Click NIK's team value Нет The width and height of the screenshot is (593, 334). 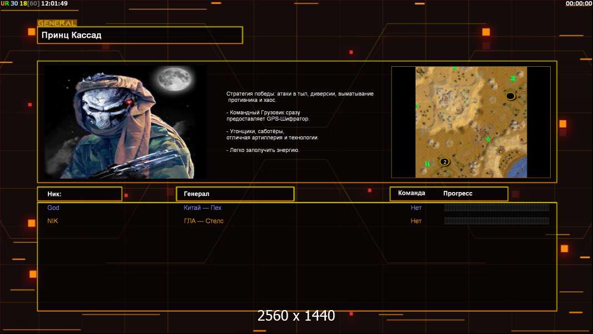[416, 221]
